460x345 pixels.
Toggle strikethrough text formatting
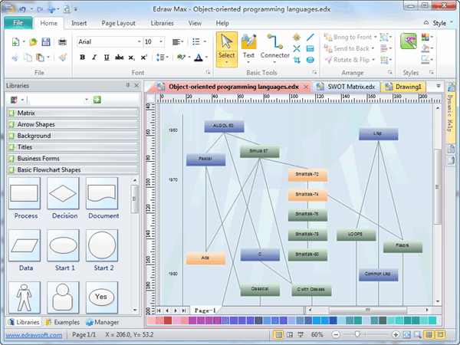(x=119, y=58)
